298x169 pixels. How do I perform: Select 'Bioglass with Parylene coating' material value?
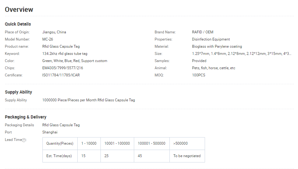[x=217, y=46]
